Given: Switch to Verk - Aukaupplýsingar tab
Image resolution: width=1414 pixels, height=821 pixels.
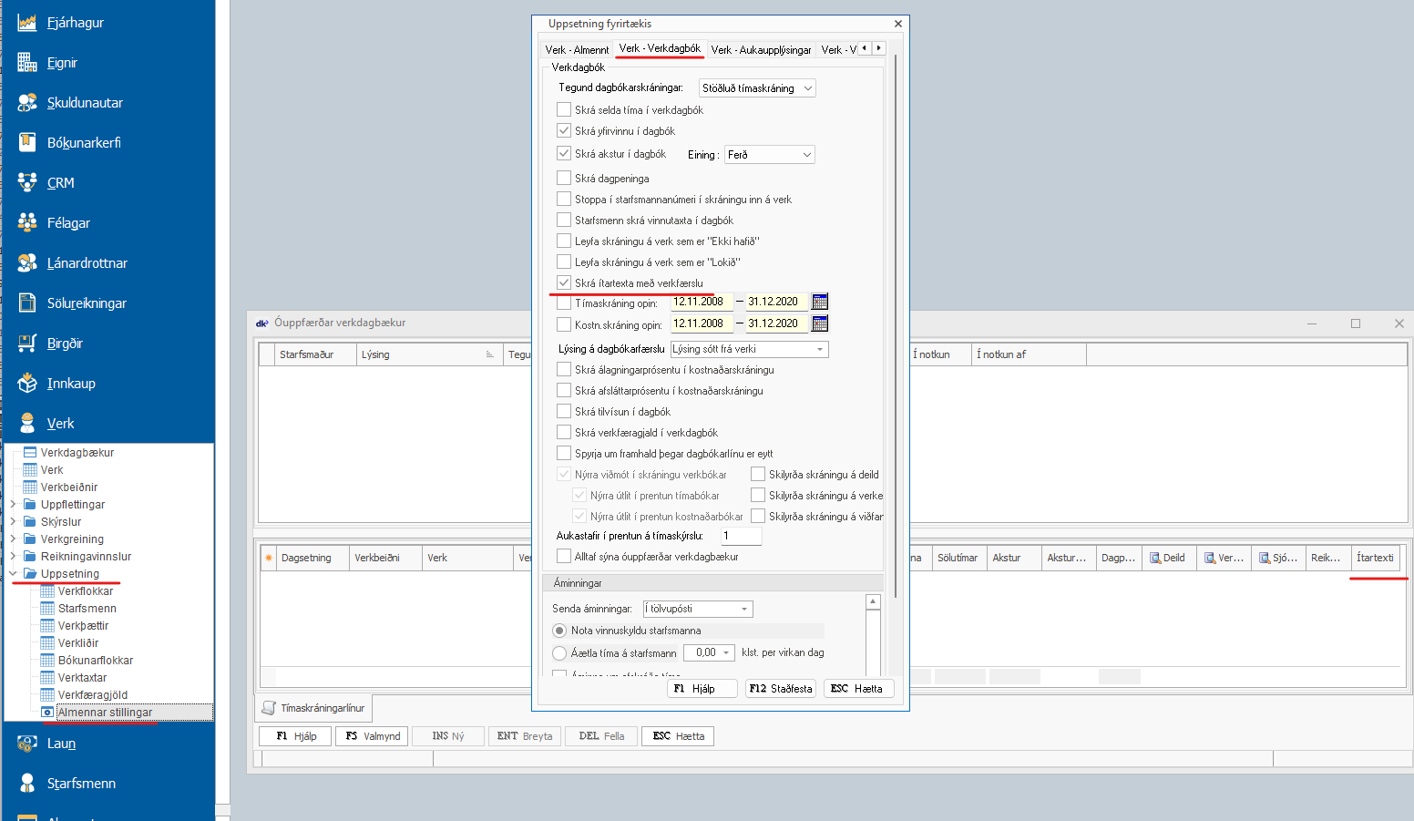Looking at the screenshot, I should pyautogui.click(x=761, y=50).
